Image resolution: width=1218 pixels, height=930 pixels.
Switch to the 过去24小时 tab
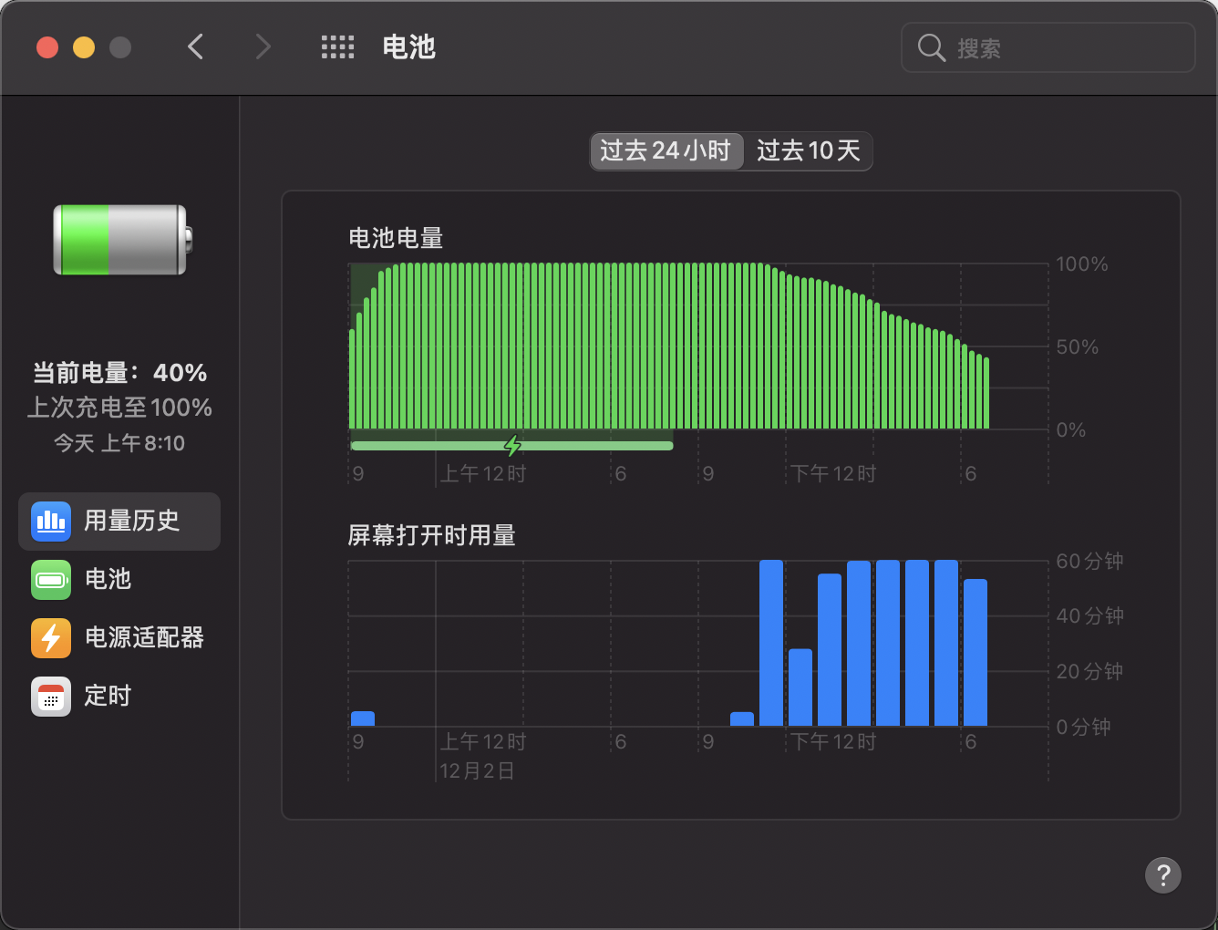(x=666, y=151)
